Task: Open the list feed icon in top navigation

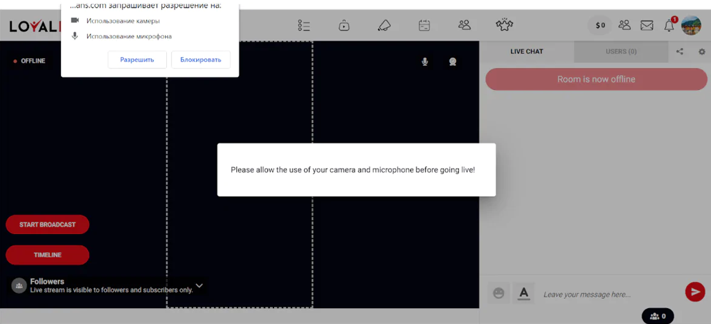Action: 304,25
